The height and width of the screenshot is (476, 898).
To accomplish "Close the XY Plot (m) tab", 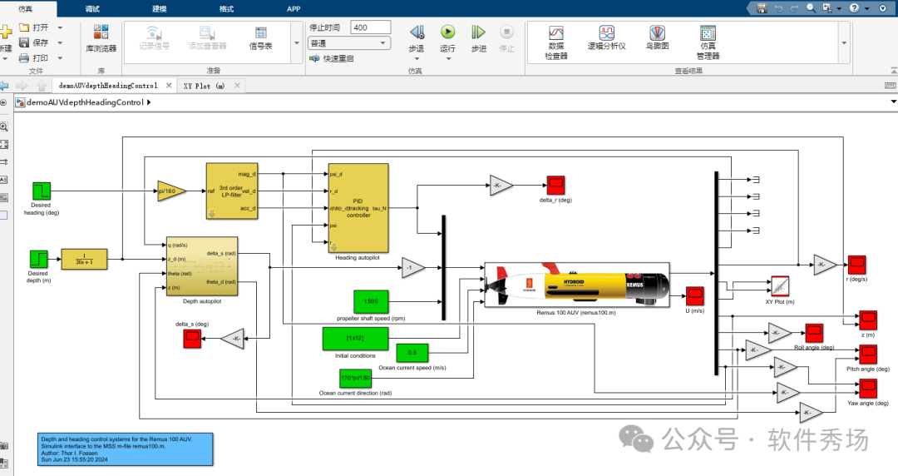I will click(x=237, y=86).
